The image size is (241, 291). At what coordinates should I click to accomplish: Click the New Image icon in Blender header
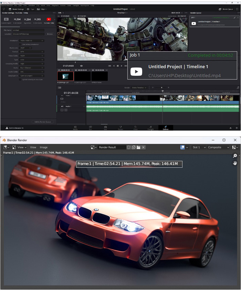134,147
